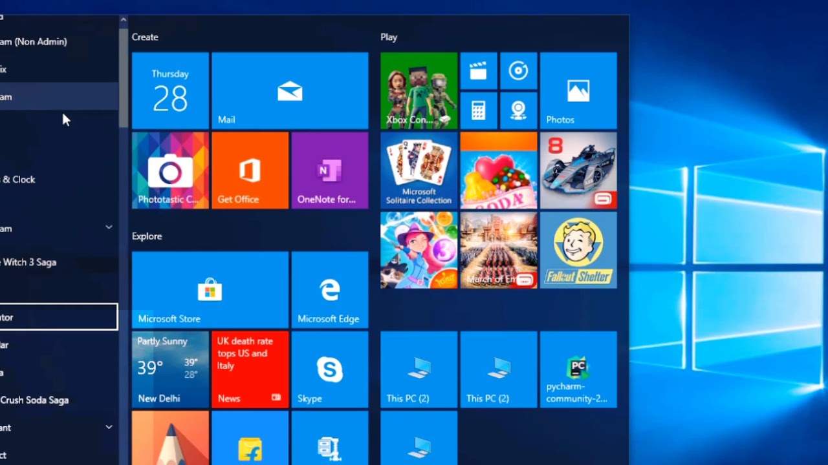Screen dimensions: 828x465
Task: Open the sketch pencil tile
Action: click(170, 438)
